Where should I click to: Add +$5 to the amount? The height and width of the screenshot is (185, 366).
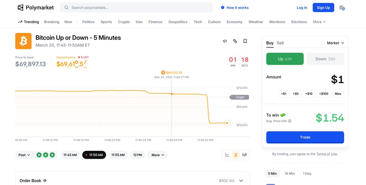[296, 94]
